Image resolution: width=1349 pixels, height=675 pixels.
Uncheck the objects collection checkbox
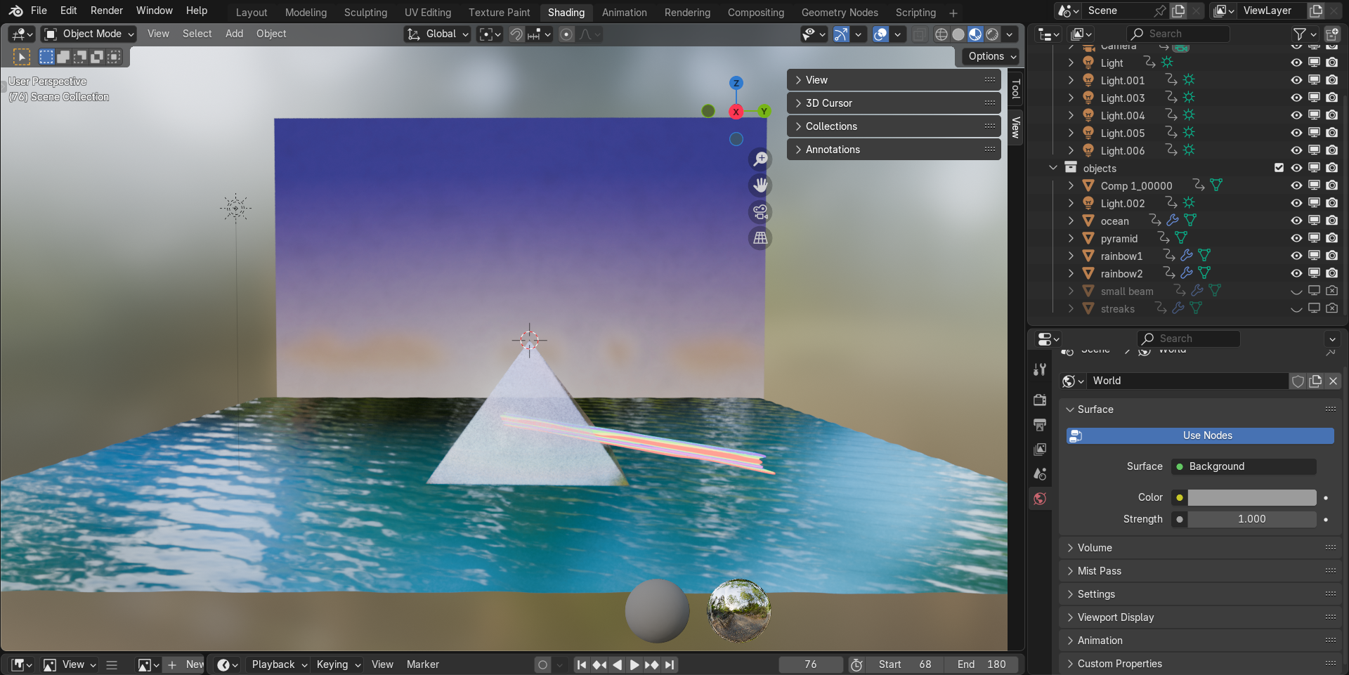(1279, 168)
